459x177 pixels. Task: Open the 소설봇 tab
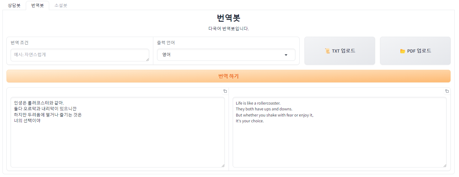coord(61,6)
